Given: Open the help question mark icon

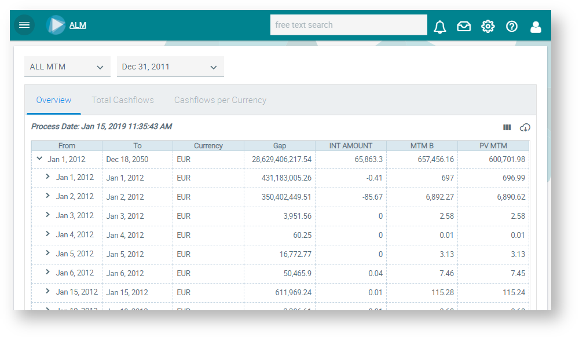Looking at the screenshot, I should point(512,26).
